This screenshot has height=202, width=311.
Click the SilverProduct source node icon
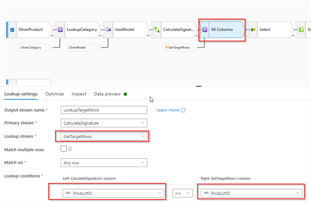pyautogui.click(x=12, y=29)
